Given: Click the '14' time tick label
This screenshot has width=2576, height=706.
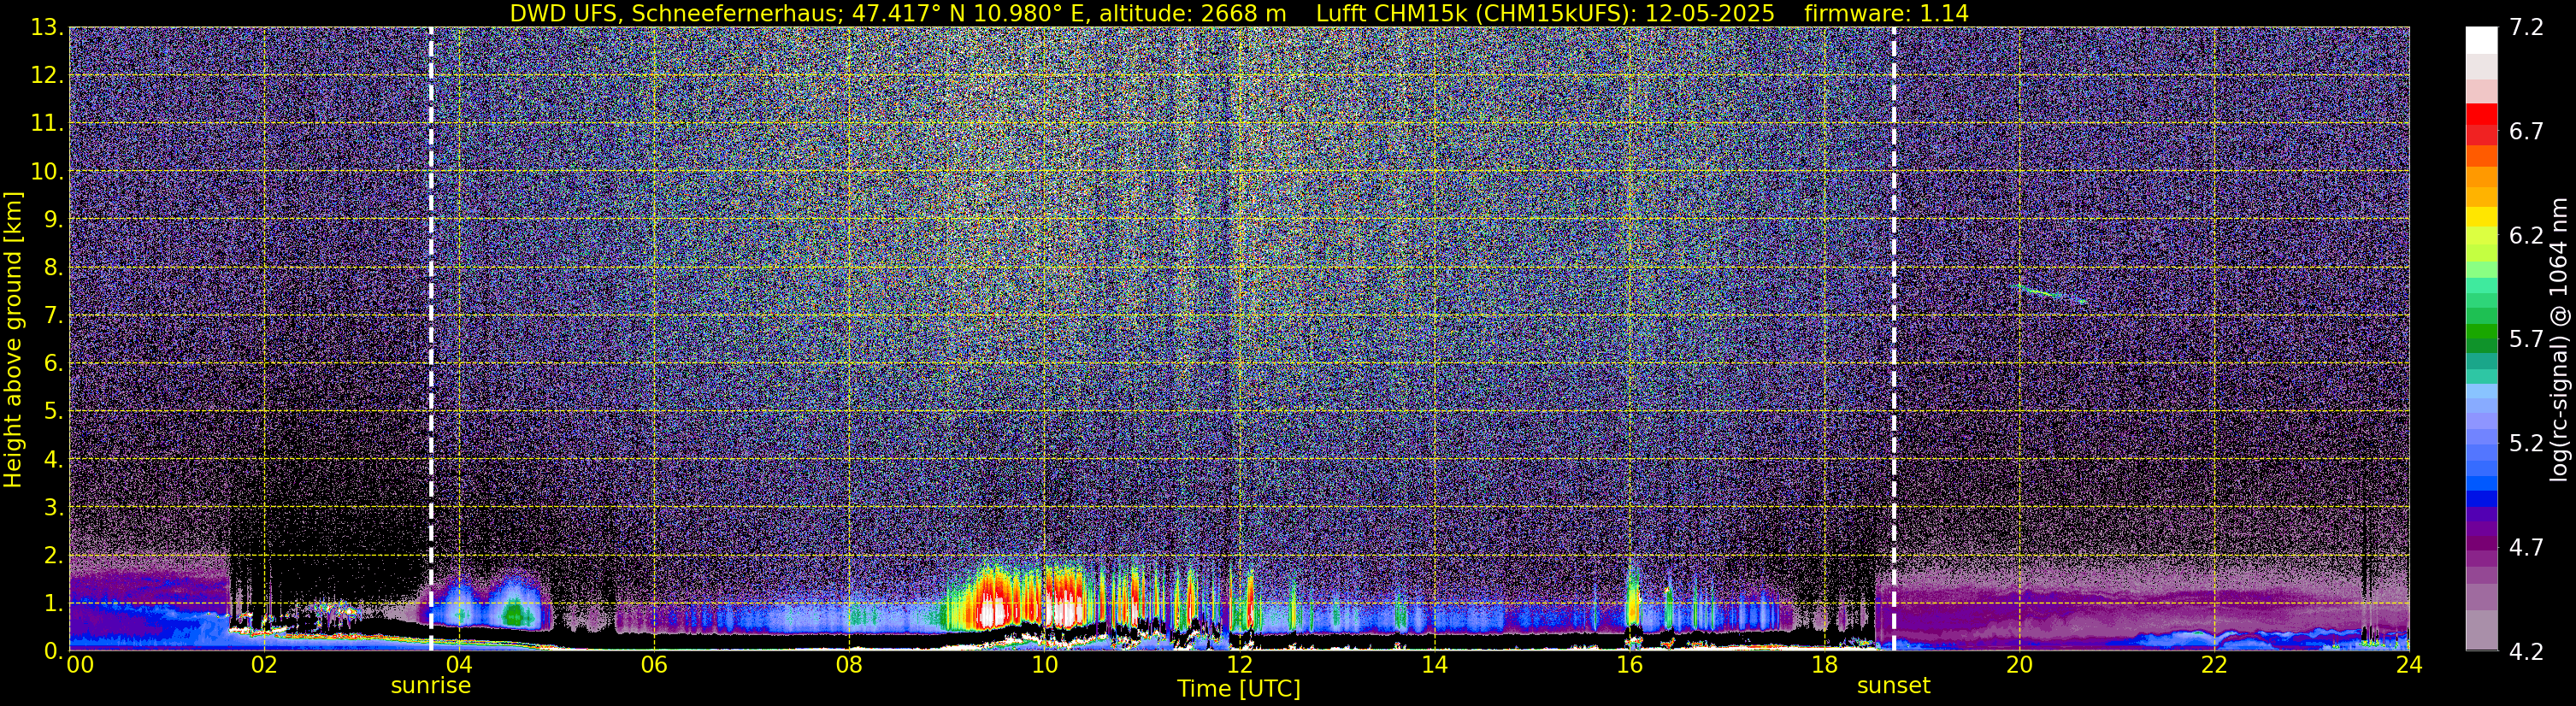Looking at the screenshot, I should click(x=1434, y=665).
